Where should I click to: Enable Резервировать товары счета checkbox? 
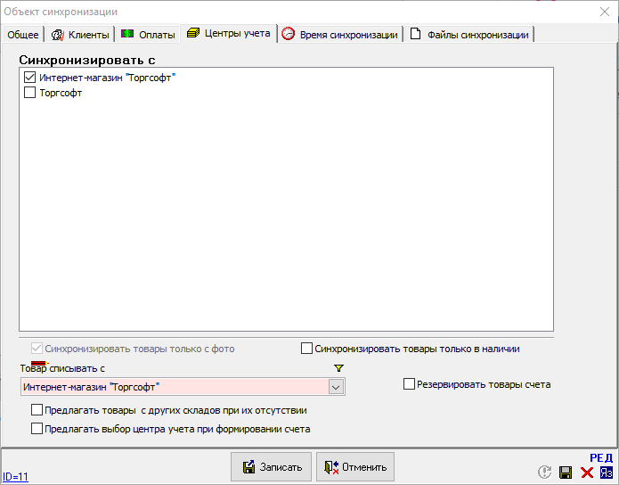[410, 384]
